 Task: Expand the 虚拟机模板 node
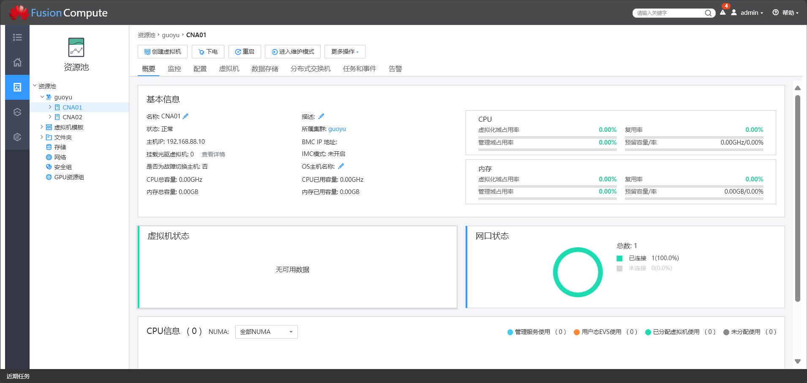41,127
